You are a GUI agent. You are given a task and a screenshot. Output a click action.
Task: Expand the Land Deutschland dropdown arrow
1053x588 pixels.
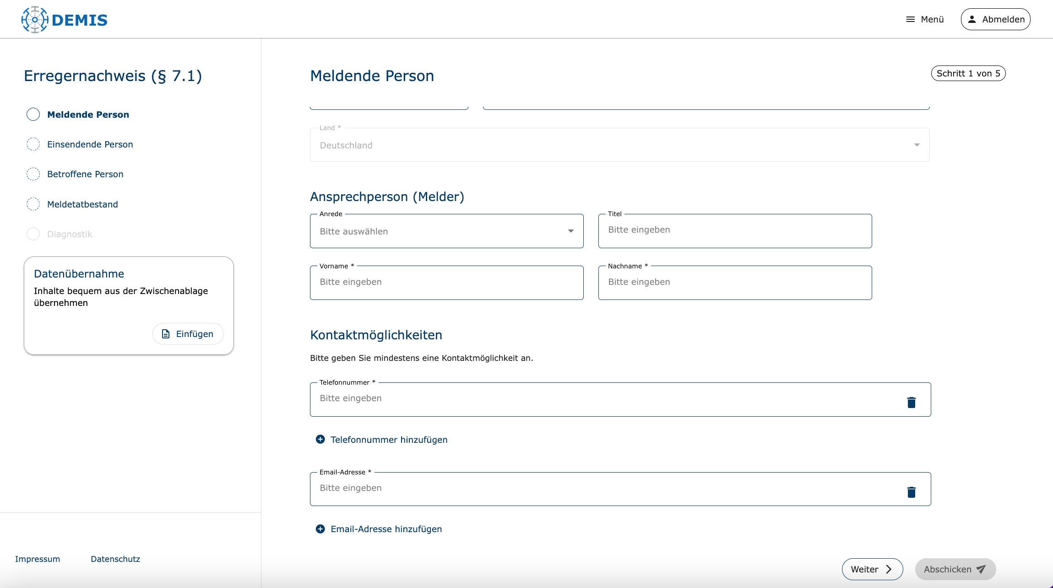(917, 145)
